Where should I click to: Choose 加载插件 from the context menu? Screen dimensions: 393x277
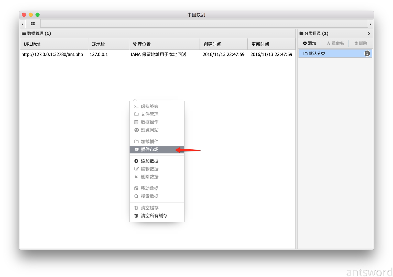pyautogui.click(x=149, y=142)
